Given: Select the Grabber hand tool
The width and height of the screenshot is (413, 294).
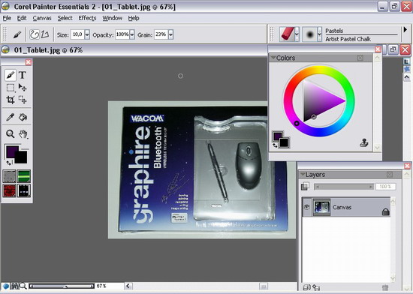Looking at the screenshot, I should tap(23, 133).
